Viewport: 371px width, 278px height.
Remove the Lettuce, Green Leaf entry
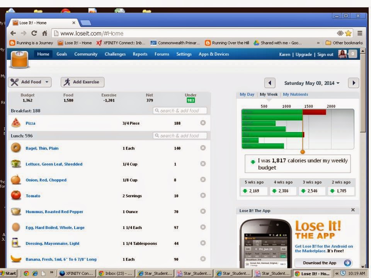[203, 164]
